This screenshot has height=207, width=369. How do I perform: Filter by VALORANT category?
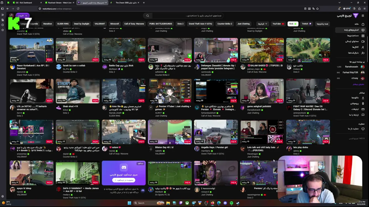click(100, 24)
